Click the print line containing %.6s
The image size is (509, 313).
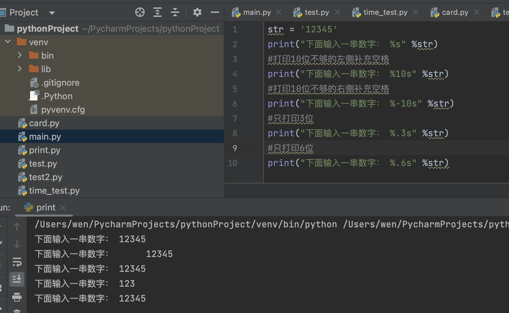pos(358,163)
